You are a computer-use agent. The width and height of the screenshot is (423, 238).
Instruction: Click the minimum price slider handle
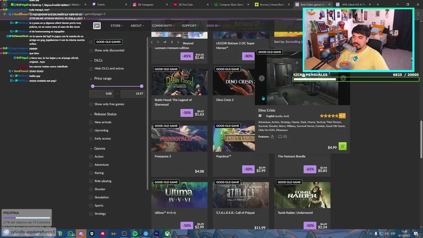93,86
